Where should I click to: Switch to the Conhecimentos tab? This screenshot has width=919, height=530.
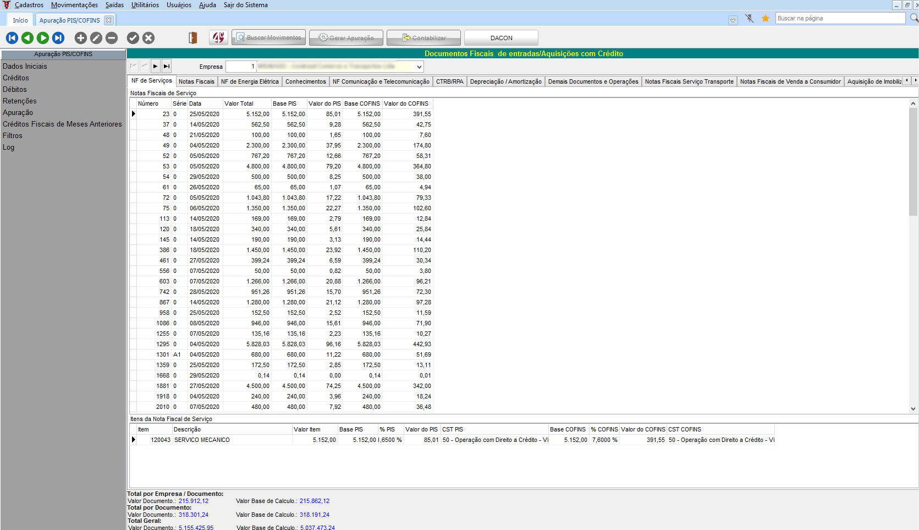306,81
